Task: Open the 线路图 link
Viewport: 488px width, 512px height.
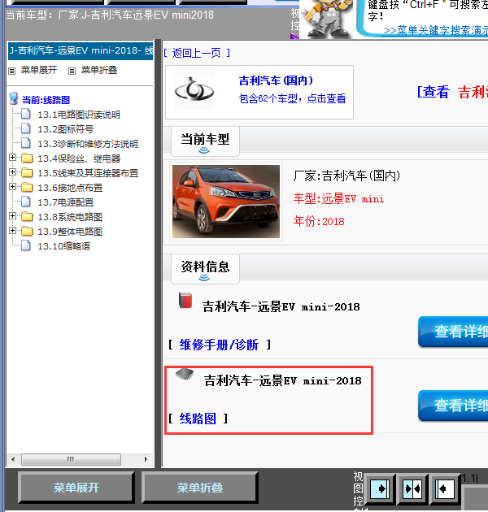Action: click(x=198, y=419)
